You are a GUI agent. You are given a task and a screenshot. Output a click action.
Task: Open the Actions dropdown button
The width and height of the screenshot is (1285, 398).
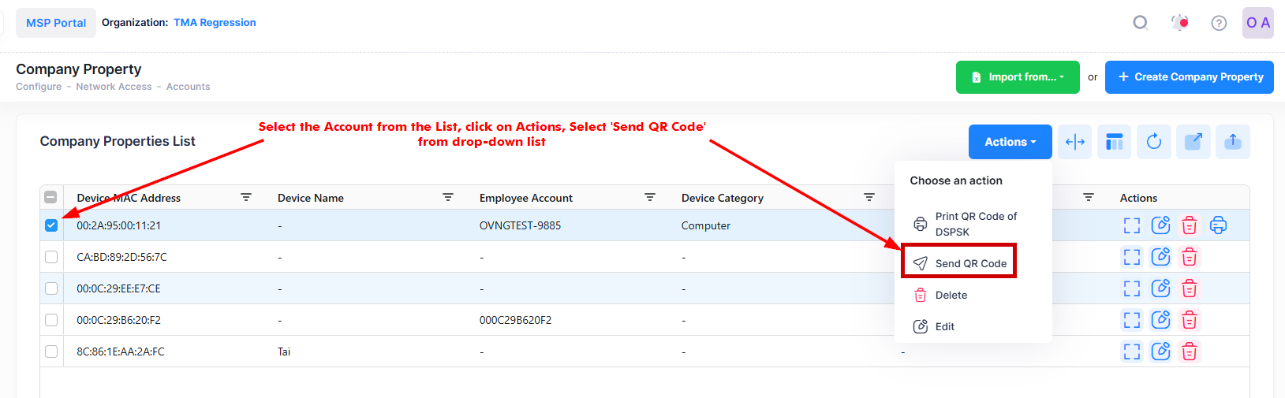[1010, 142]
